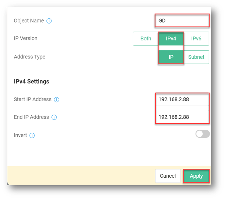Choose the IPv4 version option
225x199 pixels.
(171, 39)
